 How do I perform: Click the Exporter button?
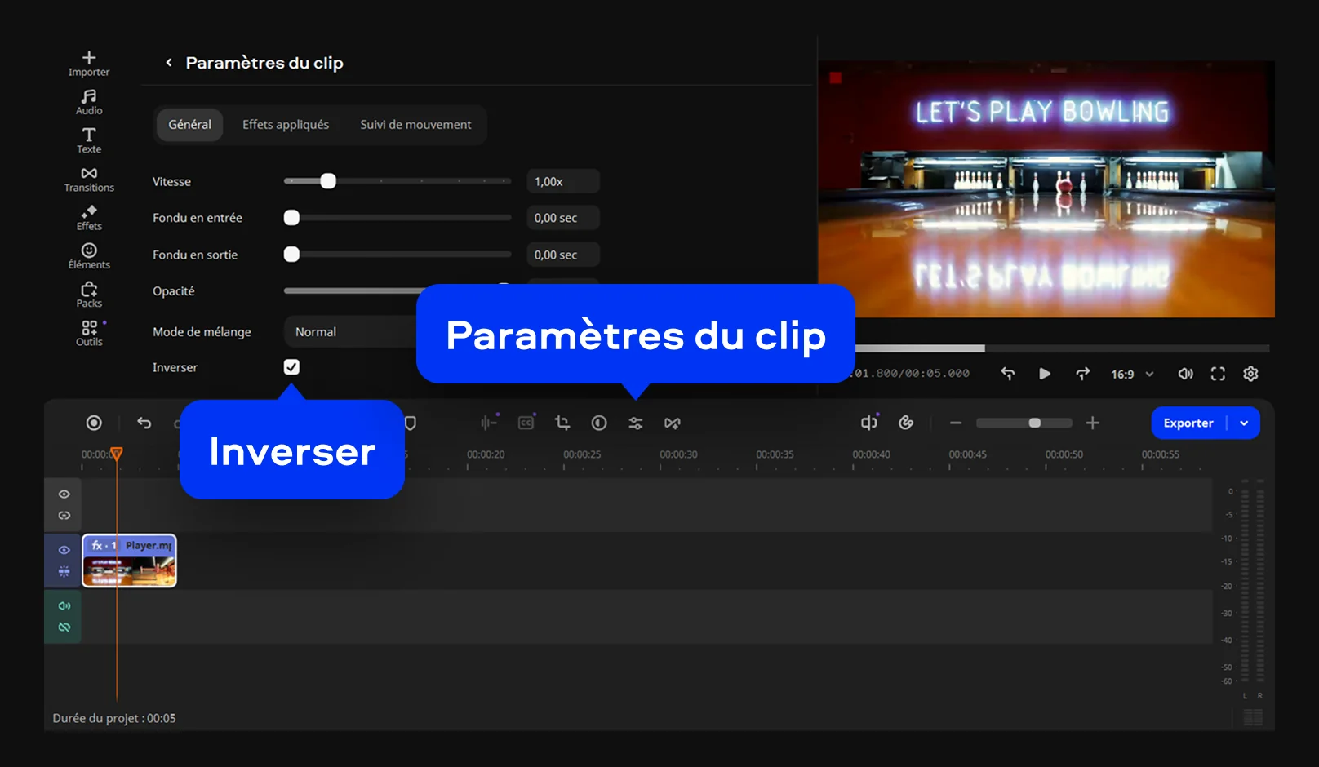tap(1188, 423)
